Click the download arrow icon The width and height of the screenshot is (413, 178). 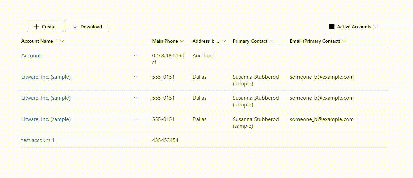(75, 27)
